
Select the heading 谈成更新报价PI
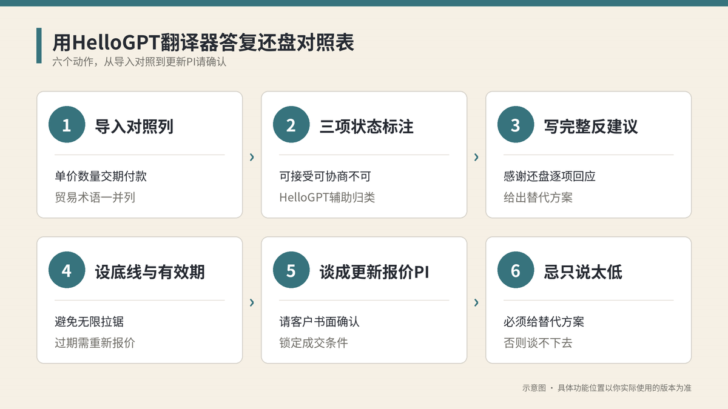374,271
